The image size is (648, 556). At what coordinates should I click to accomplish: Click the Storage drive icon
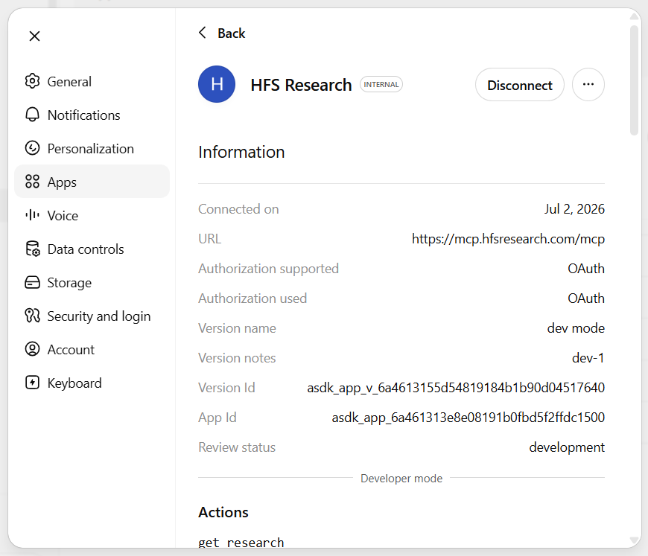pyautogui.click(x=32, y=283)
